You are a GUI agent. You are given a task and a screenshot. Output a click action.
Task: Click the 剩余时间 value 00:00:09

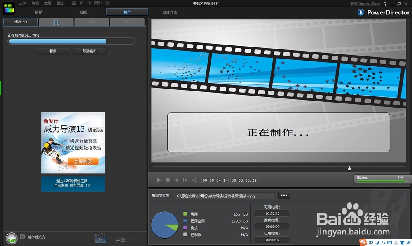point(272,227)
